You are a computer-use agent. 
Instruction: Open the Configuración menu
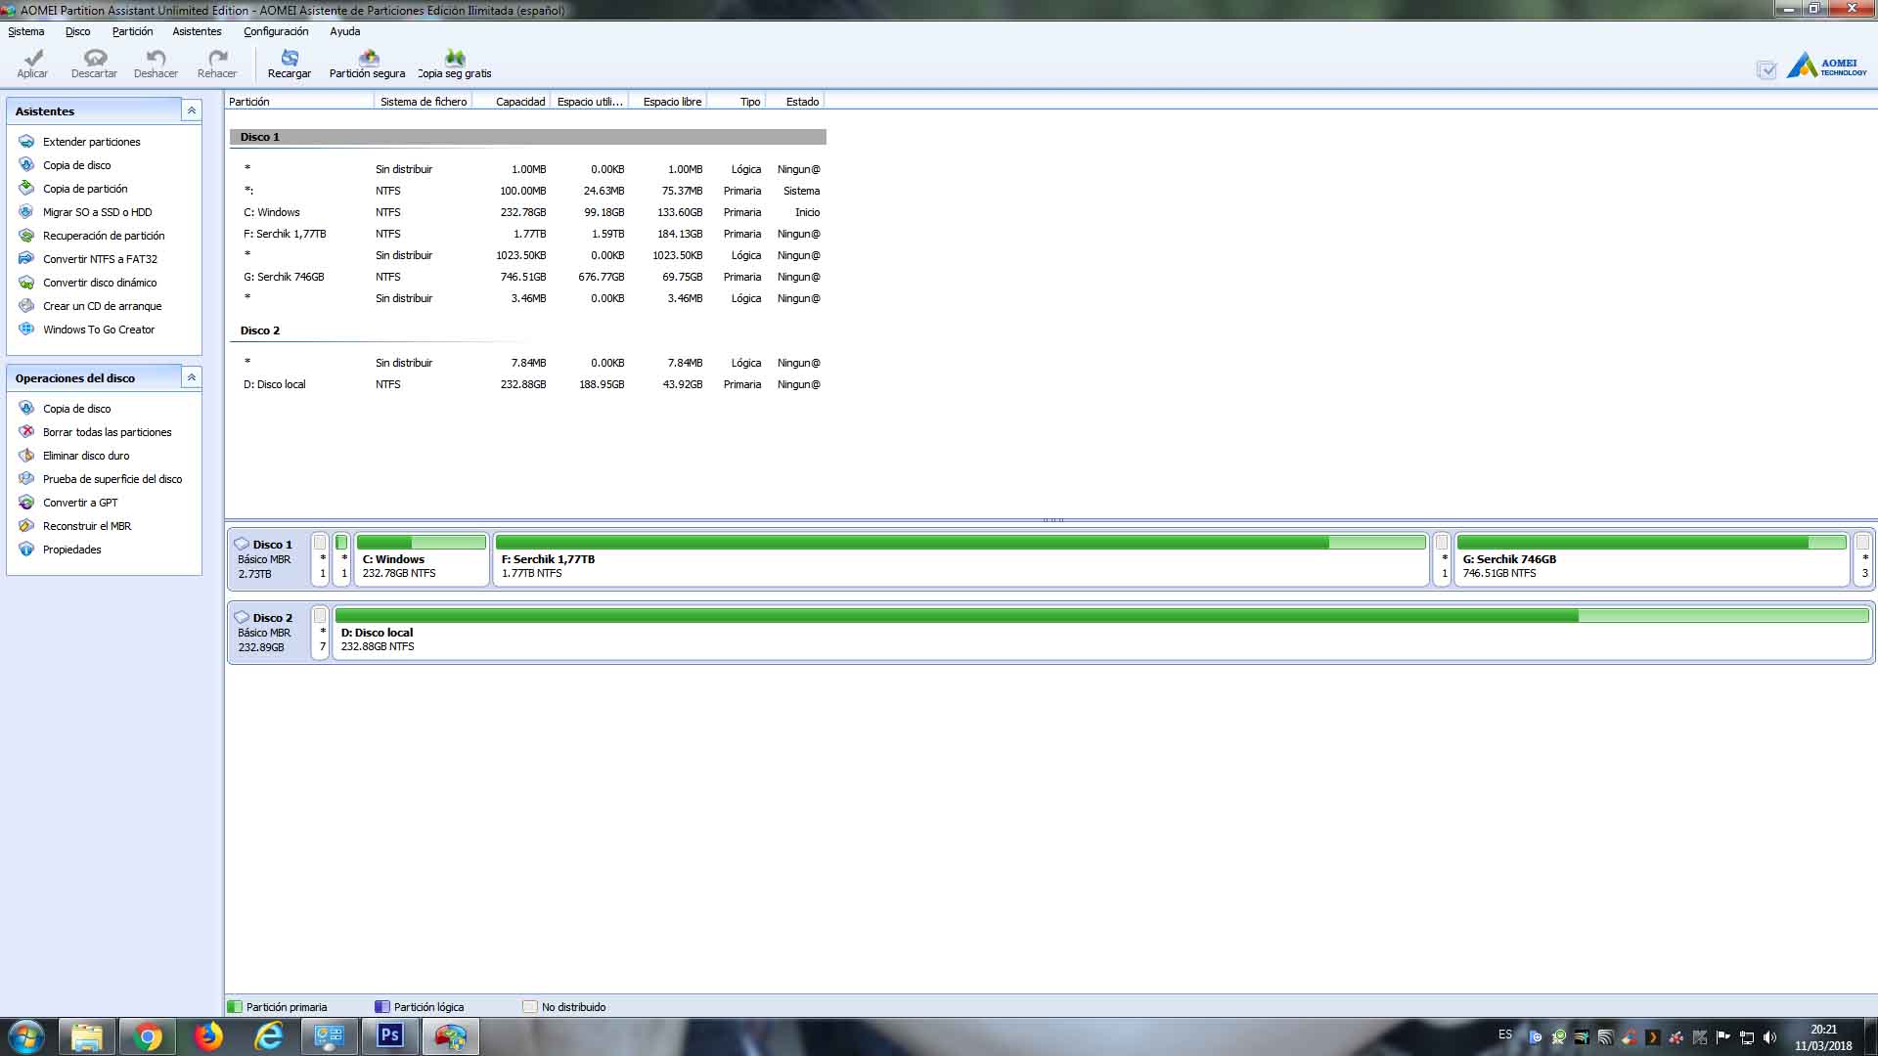pyautogui.click(x=276, y=31)
